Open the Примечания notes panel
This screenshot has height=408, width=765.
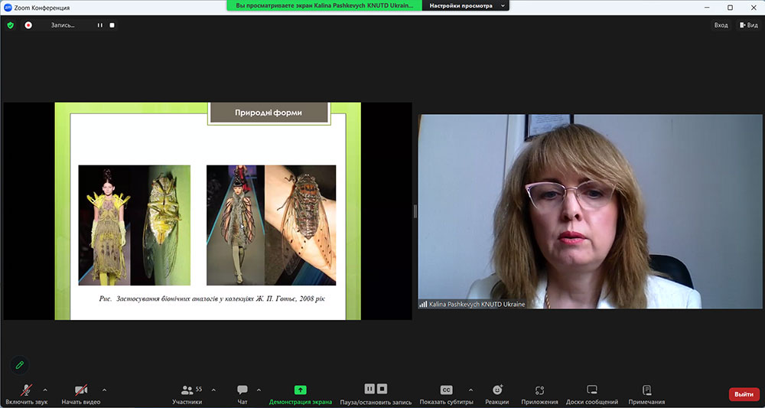(647, 395)
